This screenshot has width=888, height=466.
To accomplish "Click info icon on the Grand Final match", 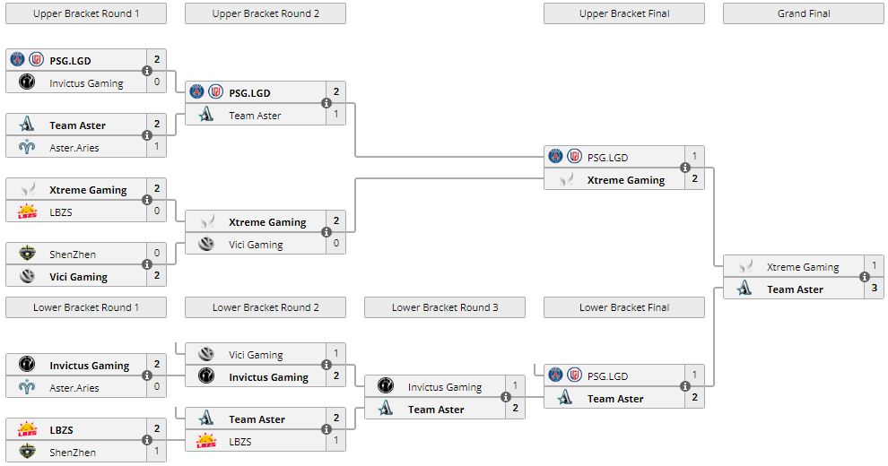I will click(865, 278).
